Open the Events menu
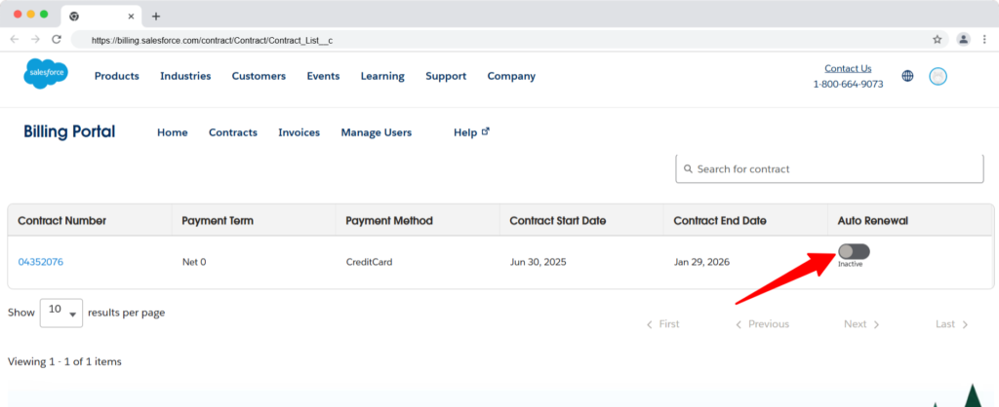 [x=323, y=76]
